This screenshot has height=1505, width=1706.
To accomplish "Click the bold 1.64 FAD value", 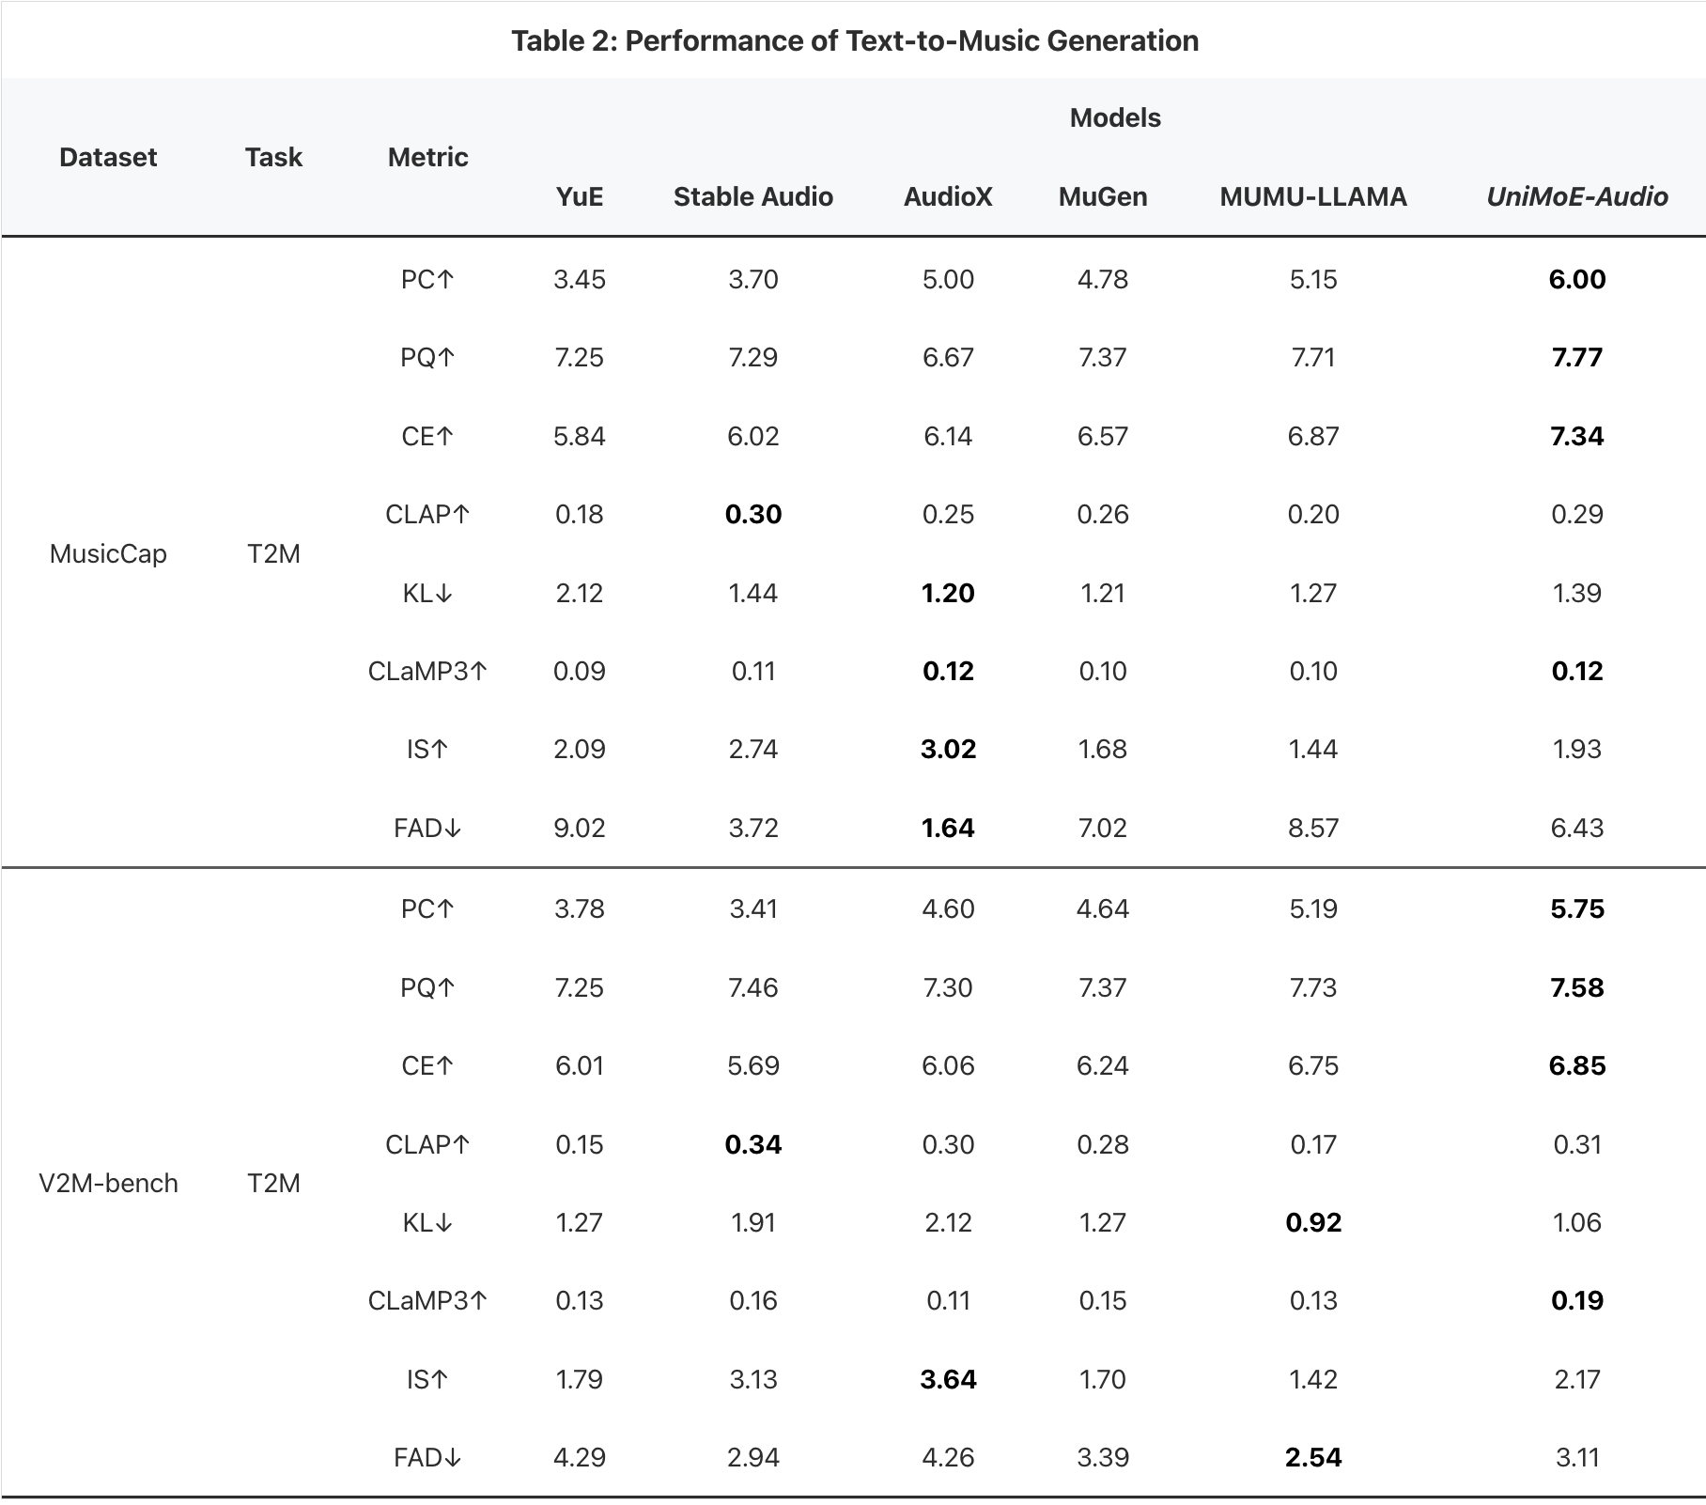I will point(948,828).
